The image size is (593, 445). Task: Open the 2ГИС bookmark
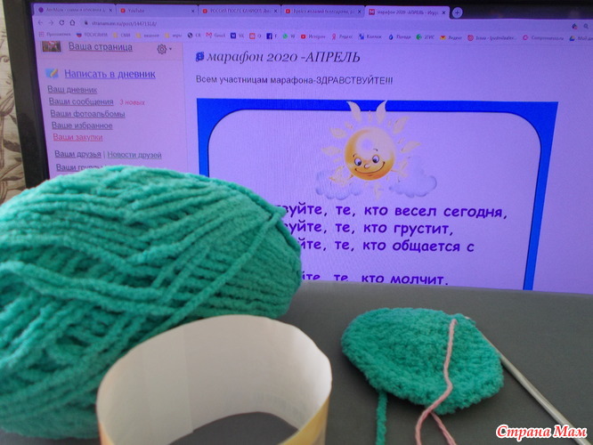[425, 37]
